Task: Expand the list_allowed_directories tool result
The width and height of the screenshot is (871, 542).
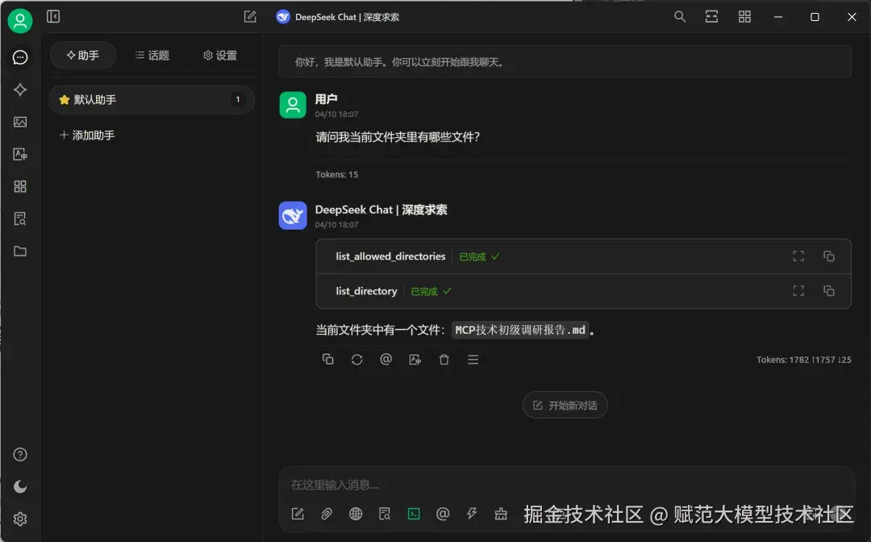Action: point(798,256)
